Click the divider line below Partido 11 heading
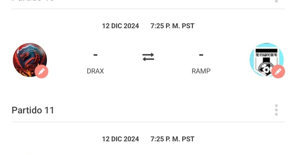296x155 pixels. 148,122
